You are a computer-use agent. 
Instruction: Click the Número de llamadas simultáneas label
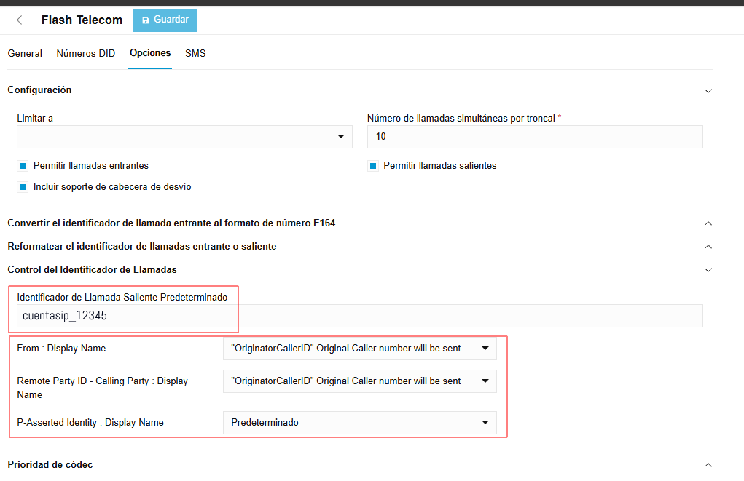461,119
